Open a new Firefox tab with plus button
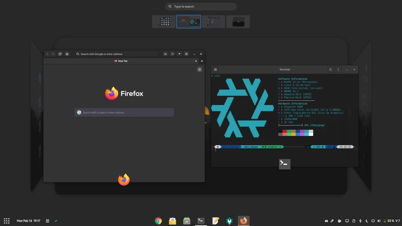The width and height of the screenshot is (402, 226). pos(202,61)
